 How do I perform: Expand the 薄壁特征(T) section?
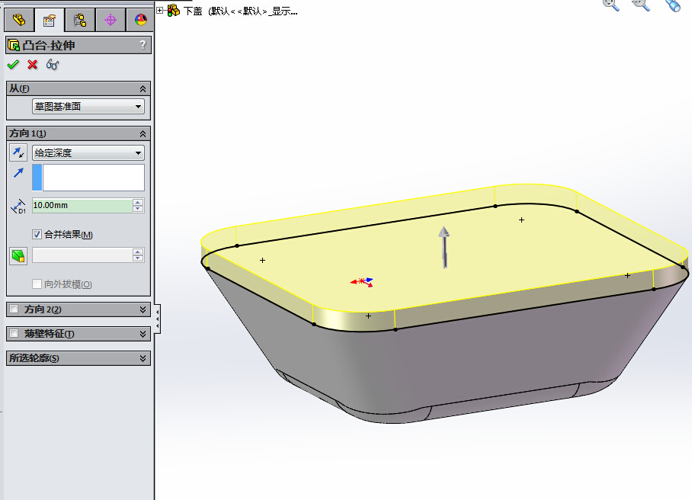click(143, 334)
